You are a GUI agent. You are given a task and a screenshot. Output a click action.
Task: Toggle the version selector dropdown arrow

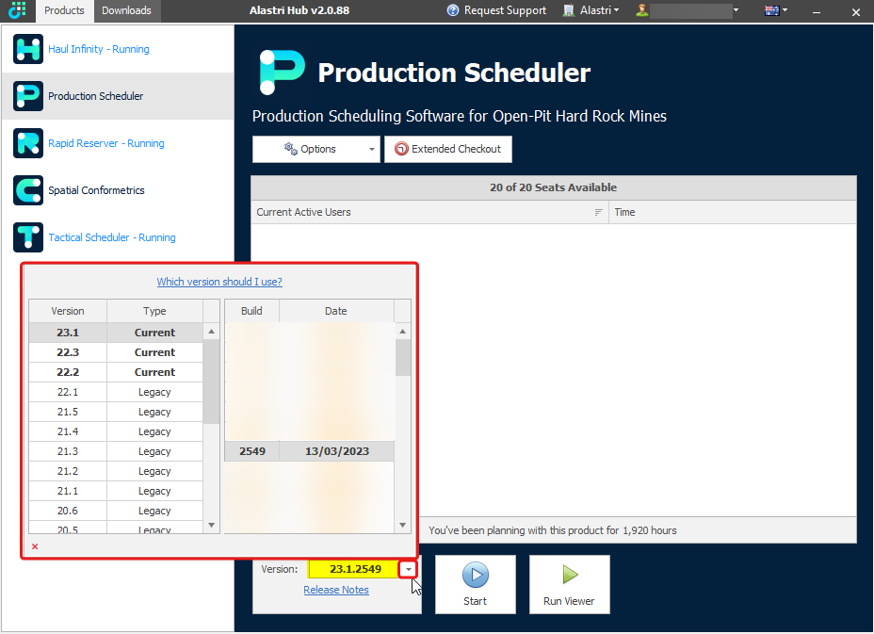(x=408, y=569)
